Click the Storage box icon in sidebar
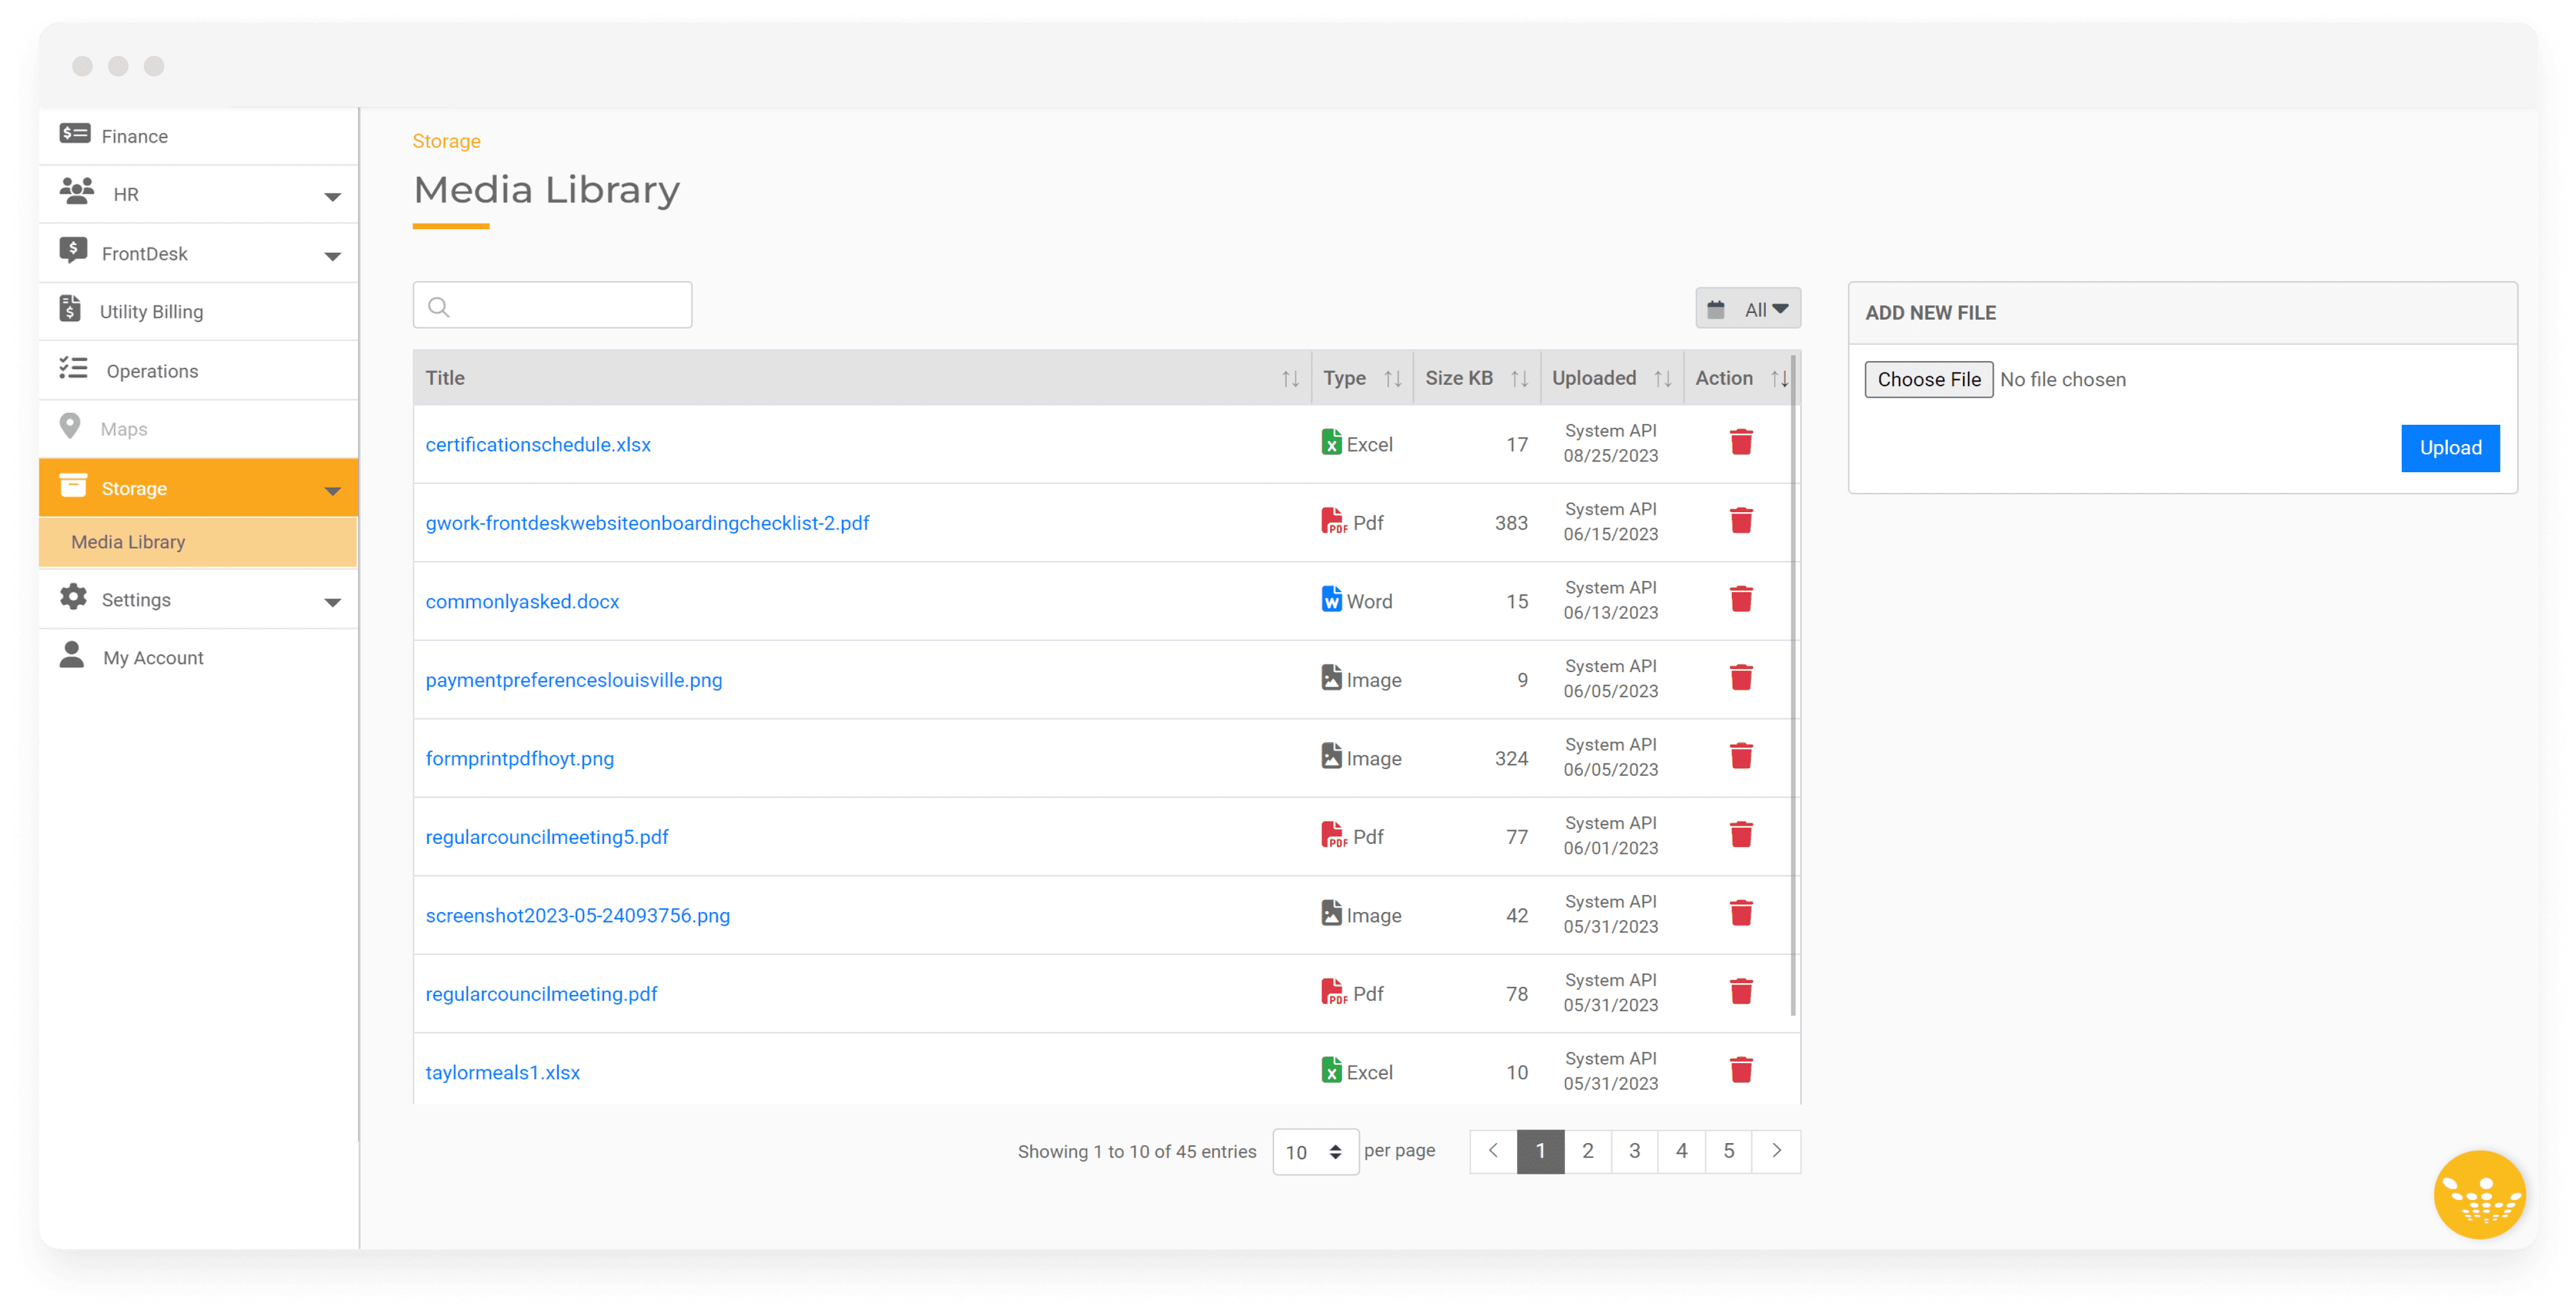Image resolution: width=2576 pixels, height=1313 pixels. point(74,487)
